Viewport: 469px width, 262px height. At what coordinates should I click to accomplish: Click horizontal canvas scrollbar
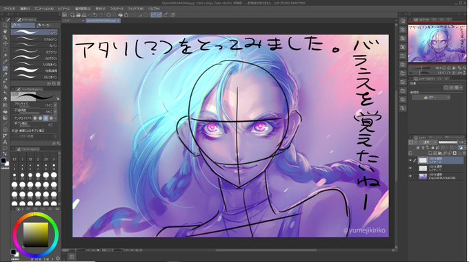266,250
